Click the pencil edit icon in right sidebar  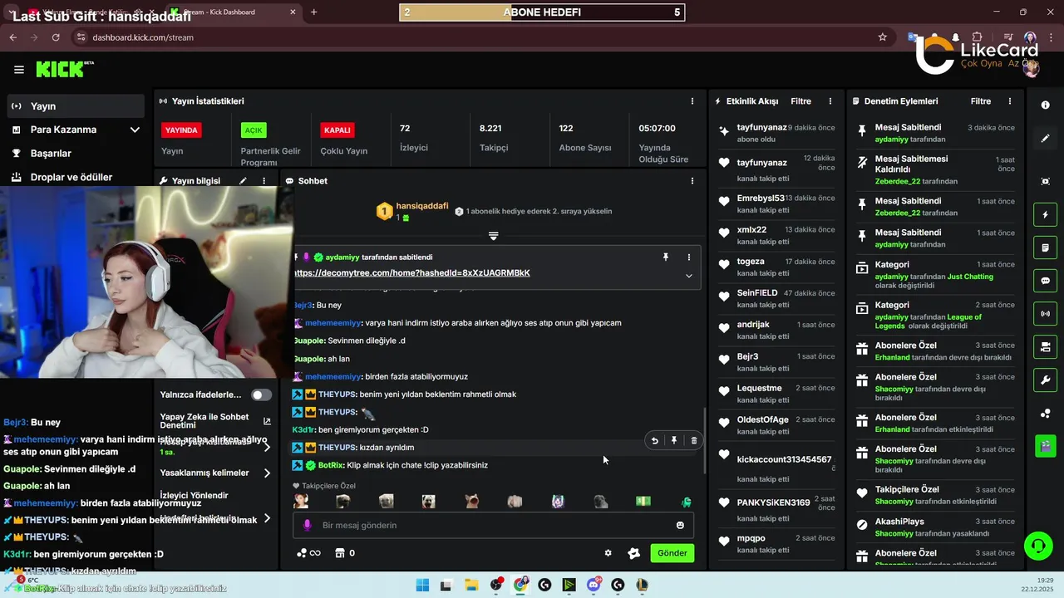click(x=1046, y=139)
